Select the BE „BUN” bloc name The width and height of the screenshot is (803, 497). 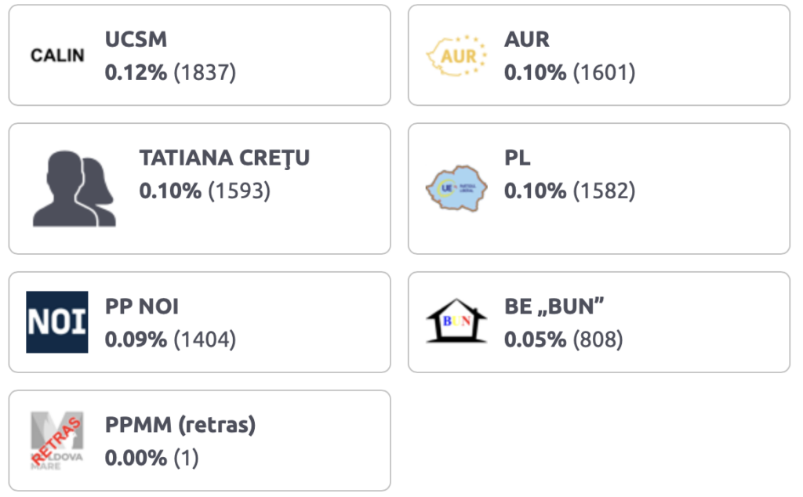tap(554, 307)
